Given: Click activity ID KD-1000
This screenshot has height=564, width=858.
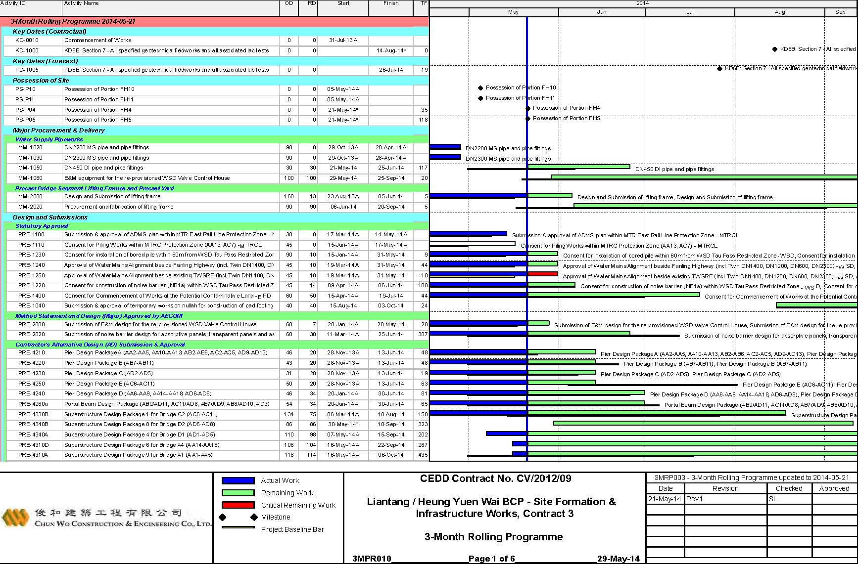Looking at the screenshot, I should click(x=27, y=50).
